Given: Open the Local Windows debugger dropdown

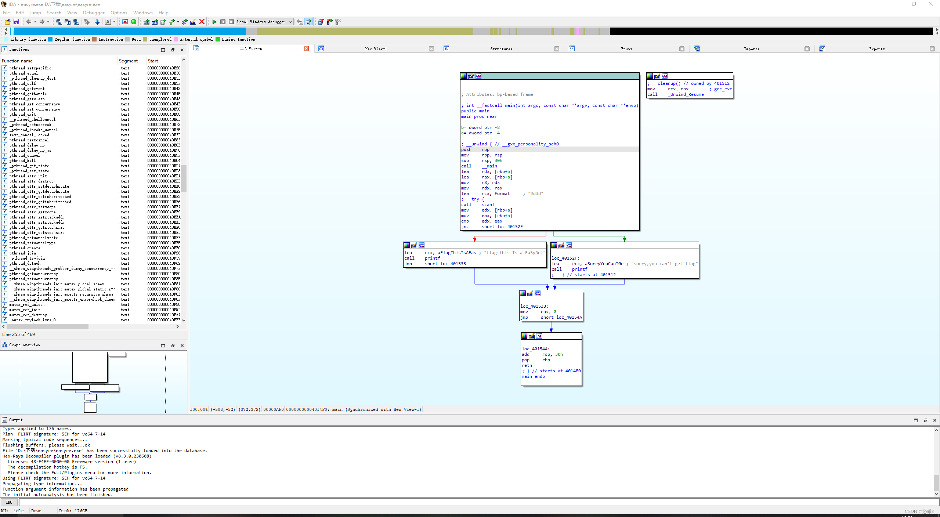Looking at the screenshot, I should 264,22.
